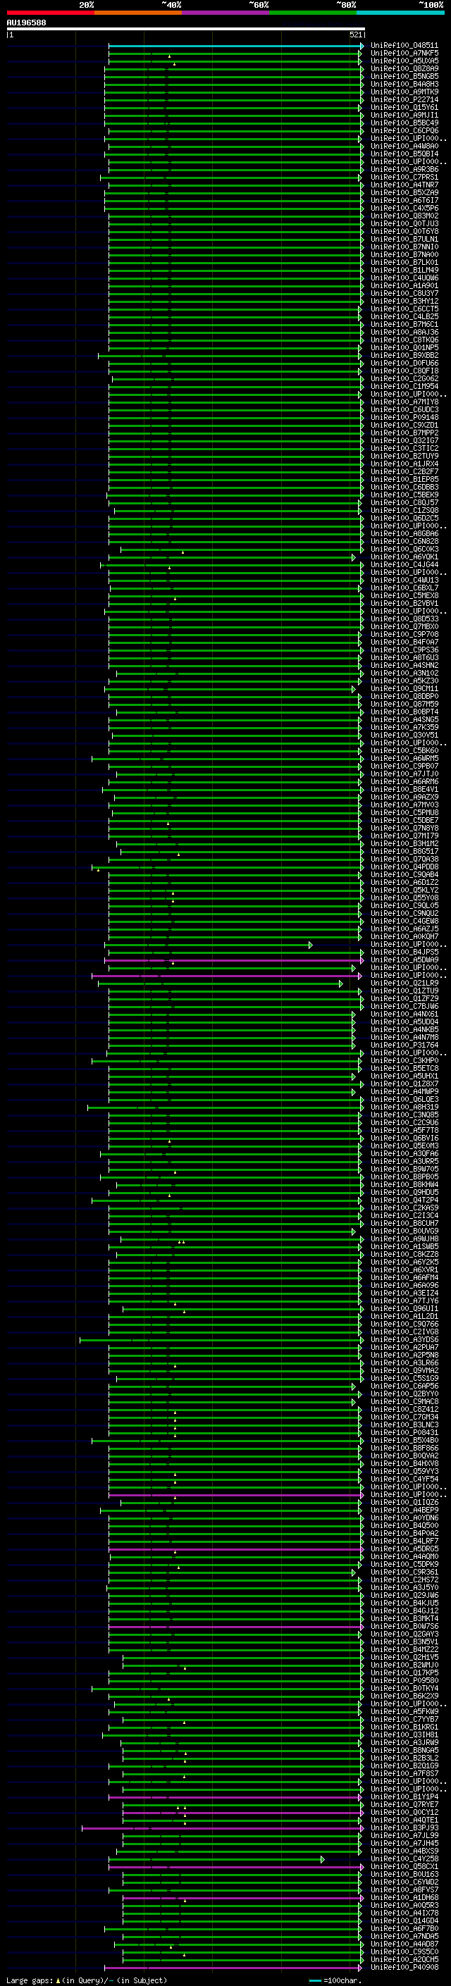Image resolution: width=451 pixels, height=1986 pixels.
Task: Select label UniRef100_Q6BVI6
Action: (404, 1138)
